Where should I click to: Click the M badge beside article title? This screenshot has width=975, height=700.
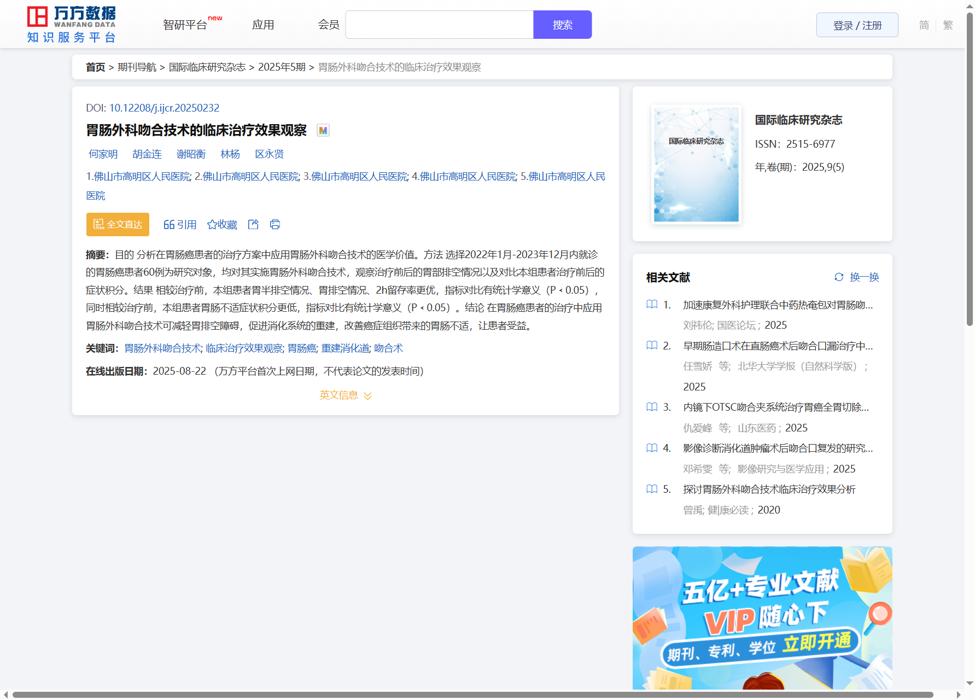pyautogui.click(x=323, y=131)
